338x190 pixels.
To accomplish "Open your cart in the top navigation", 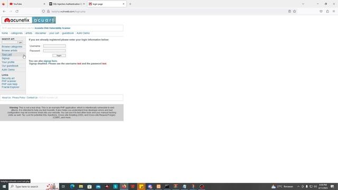I will tap(54, 33).
